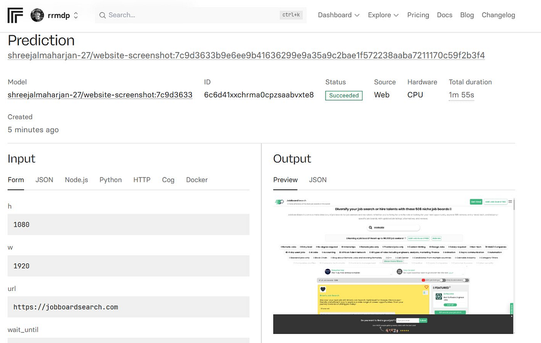
Task: Open the Blog link
Action: tap(467, 15)
